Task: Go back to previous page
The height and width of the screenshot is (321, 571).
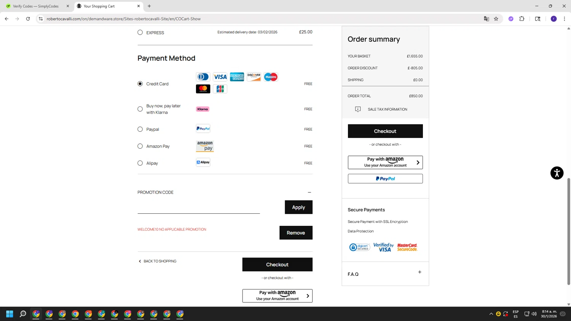Action: point(6,19)
